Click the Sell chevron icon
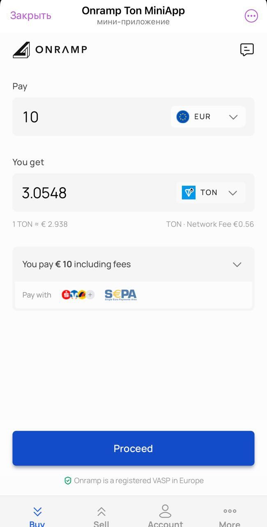 point(101,511)
